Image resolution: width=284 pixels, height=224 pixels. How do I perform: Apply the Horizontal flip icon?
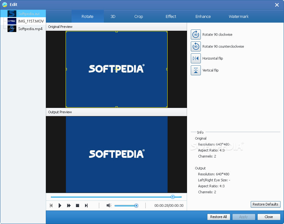click(x=196, y=58)
